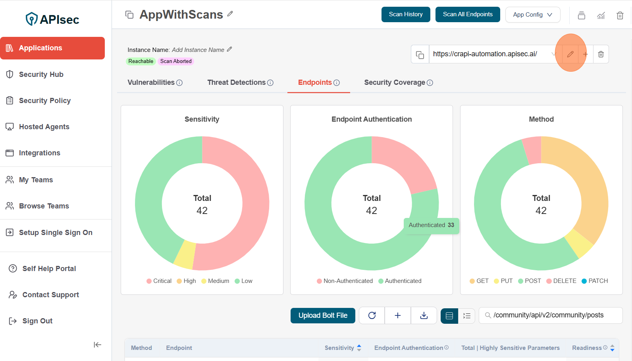Open the App Config dropdown
This screenshot has height=361, width=632.
pyautogui.click(x=532, y=15)
